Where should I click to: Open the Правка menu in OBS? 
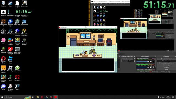(100, 4)
